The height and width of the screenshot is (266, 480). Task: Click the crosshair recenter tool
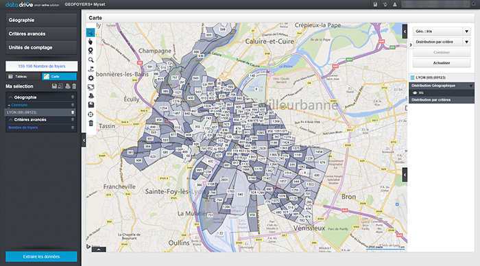(x=91, y=114)
